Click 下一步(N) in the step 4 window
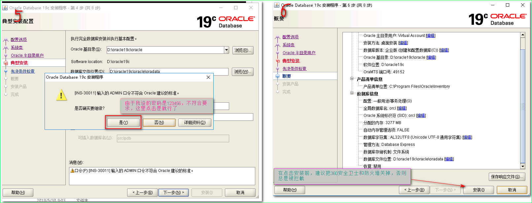The width and height of the screenshot is (532, 203). 174,192
